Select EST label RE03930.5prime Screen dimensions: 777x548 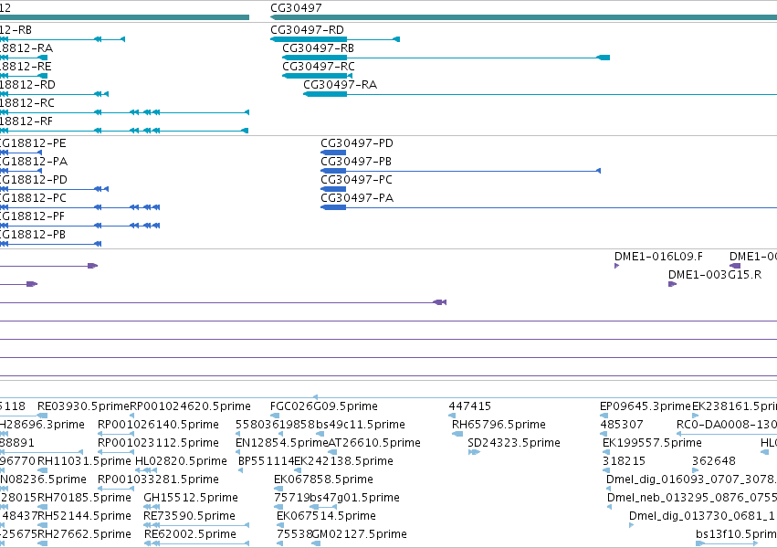83,406
